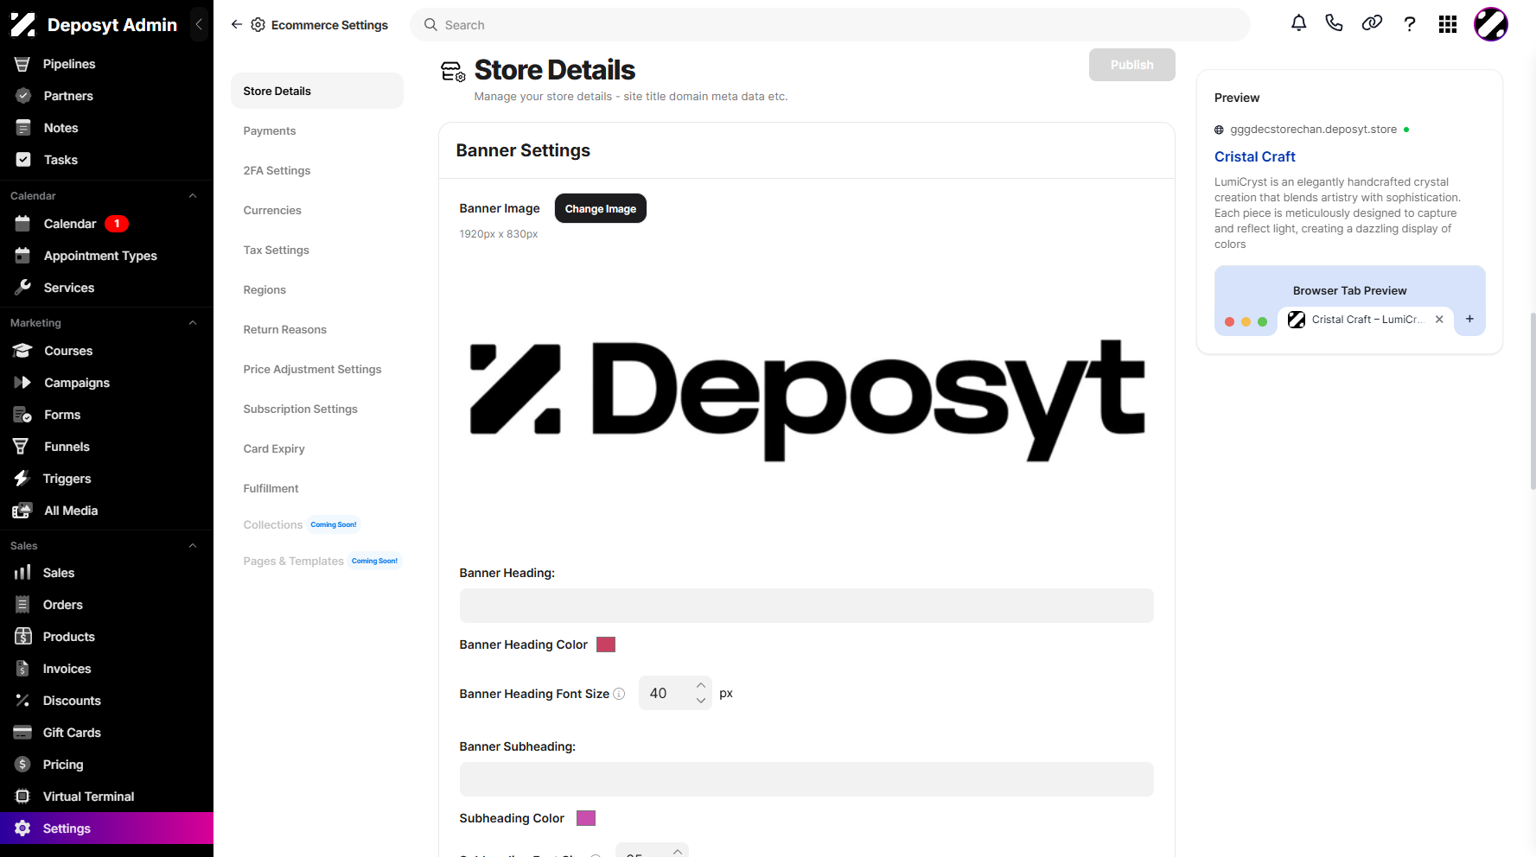
Task: Click the Banner Subheading input field
Action: [x=806, y=779]
